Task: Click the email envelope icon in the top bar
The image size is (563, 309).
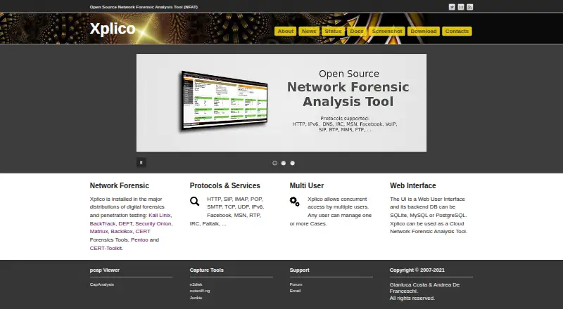Action: (x=461, y=7)
